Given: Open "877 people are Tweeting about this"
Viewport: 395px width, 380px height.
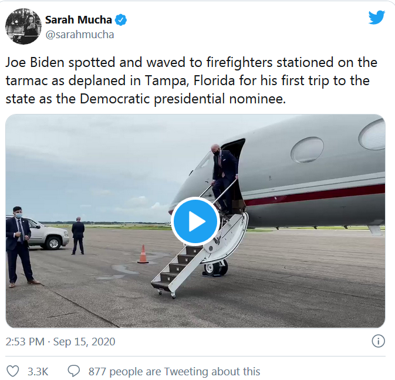Looking at the screenshot, I should (174, 371).
